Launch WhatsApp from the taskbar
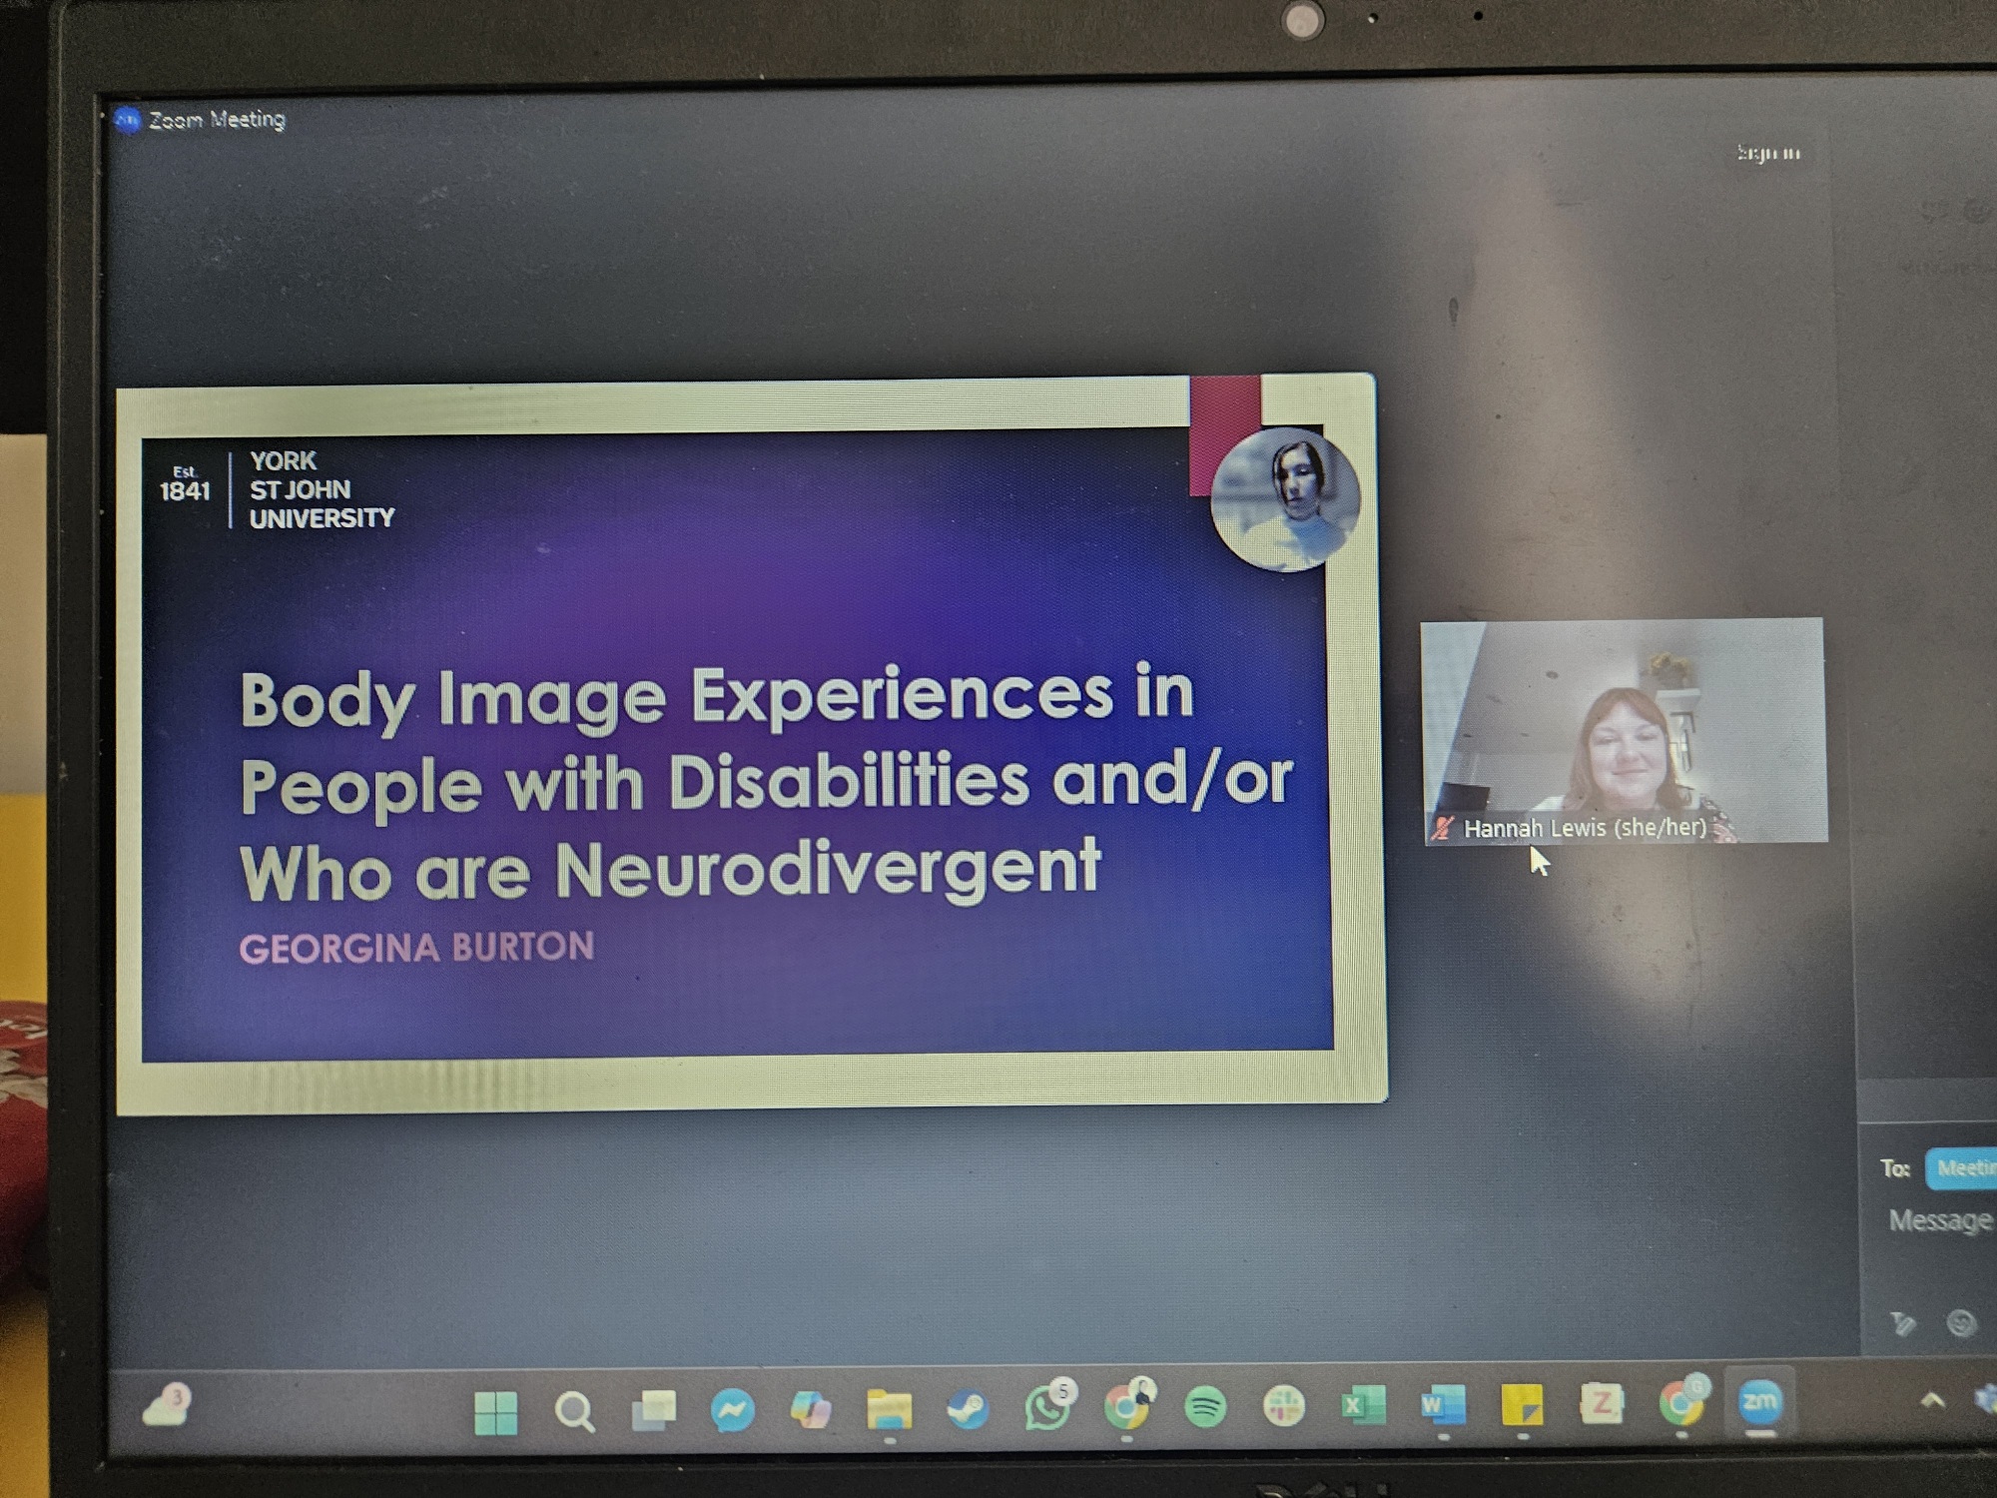 pos(1046,1409)
